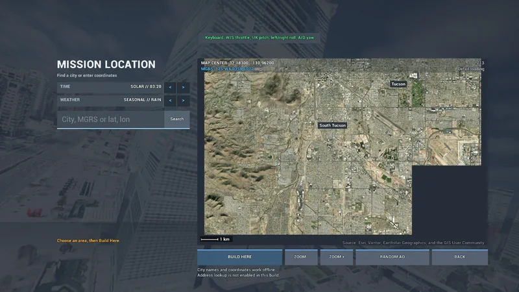The height and width of the screenshot is (292, 519).
Task: Zoom in with the ZOOM + button
Action: 336,257
